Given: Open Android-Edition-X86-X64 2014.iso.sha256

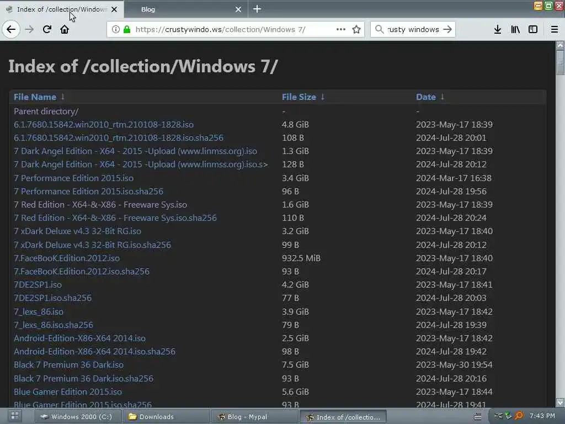Looking at the screenshot, I should click(x=94, y=352).
